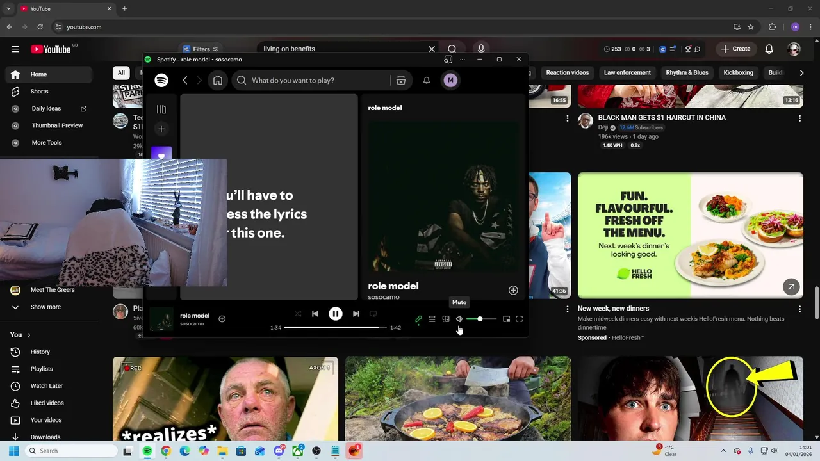
Task: Expand Your Library in Spotify sidebar
Action: click(x=161, y=109)
